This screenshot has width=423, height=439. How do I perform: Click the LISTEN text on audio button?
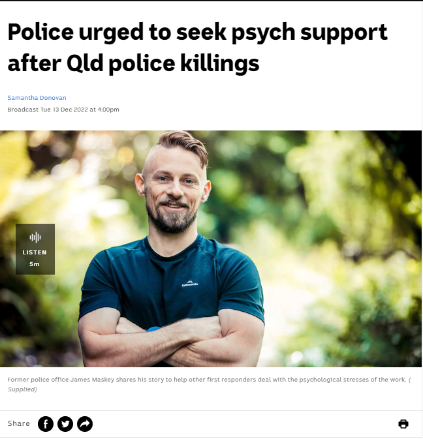35,252
